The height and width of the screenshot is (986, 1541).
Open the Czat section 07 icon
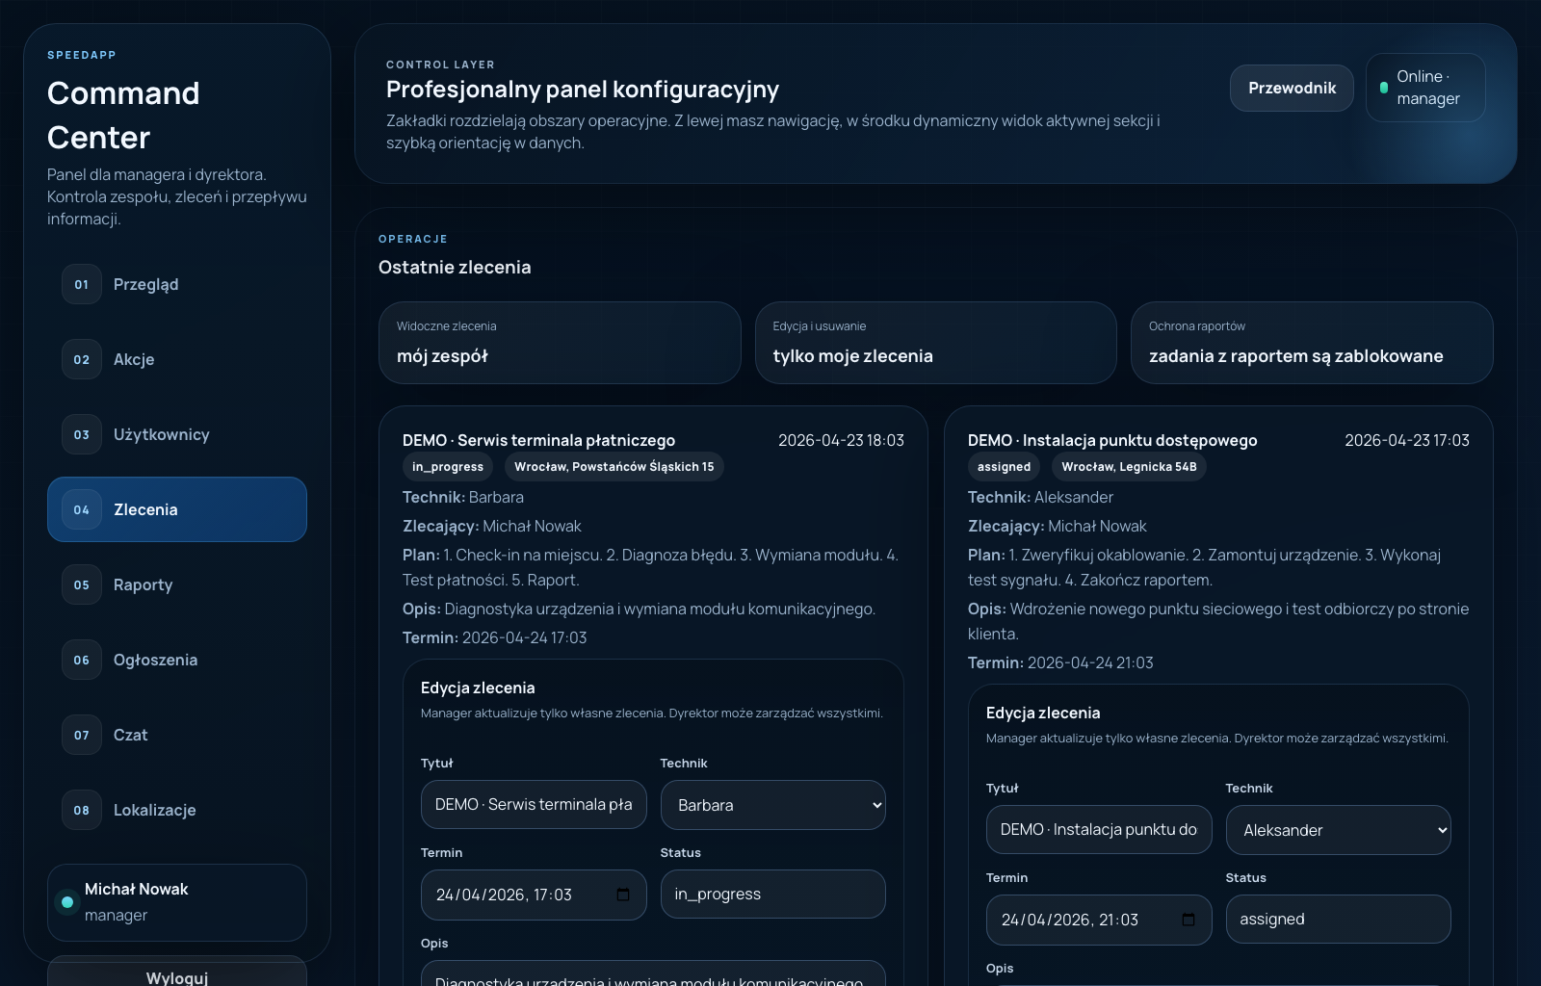click(x=81, y=735)
